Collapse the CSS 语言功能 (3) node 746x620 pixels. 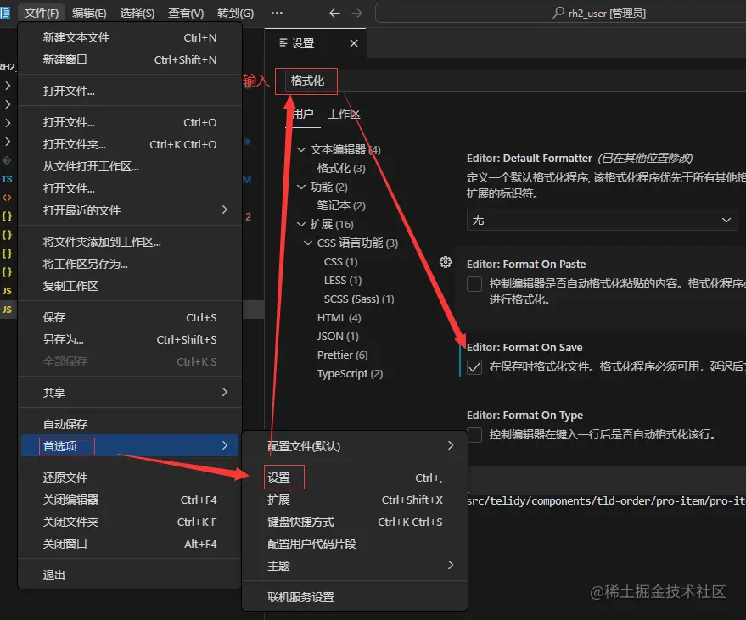click(x=308, y=243)
